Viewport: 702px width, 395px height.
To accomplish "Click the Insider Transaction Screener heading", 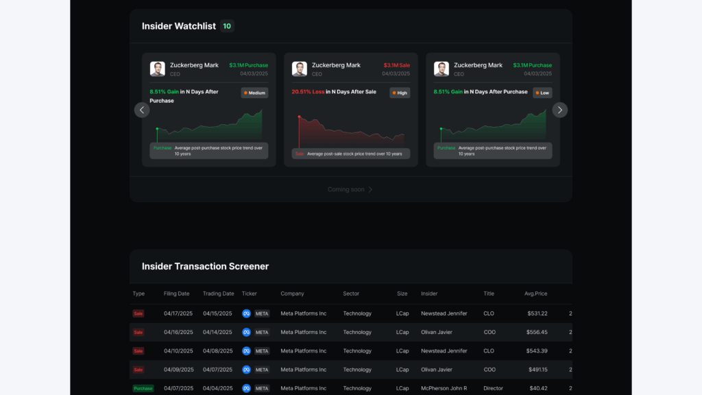I will pos(206,267).
